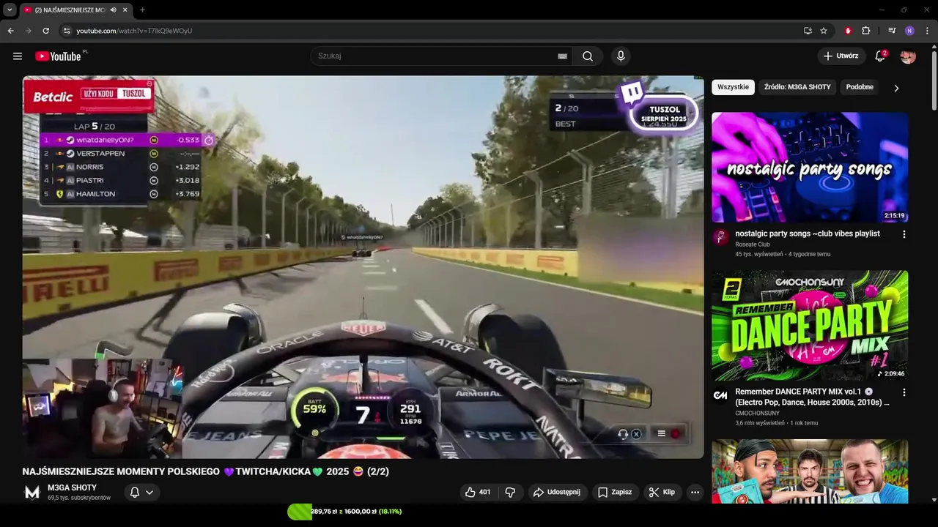Open M3GA SHOTY channel avatar
This screenshot has width=938, height=527.
pyautogui.click(x=32, y=493)
